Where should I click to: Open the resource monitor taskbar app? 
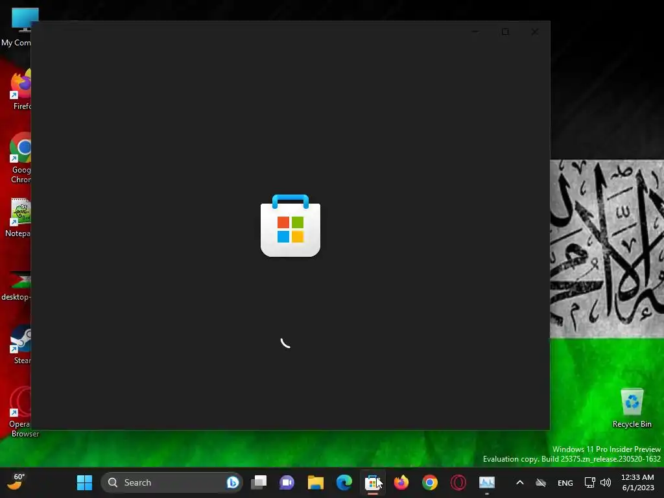pyautogui.click(x=486, y=482)
